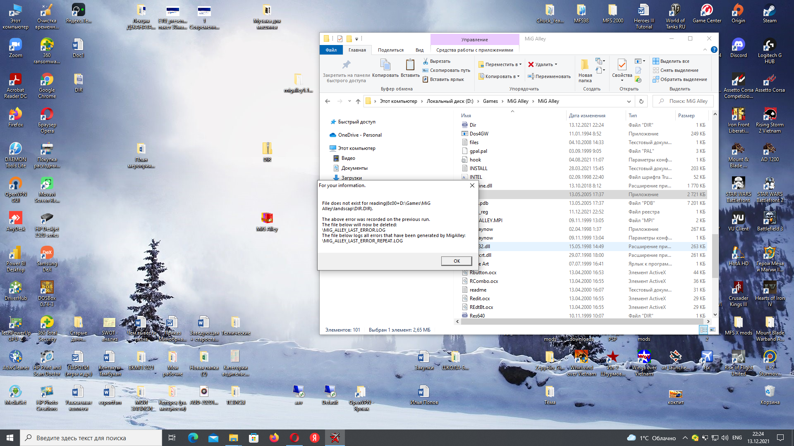
Task: Open the address bar history dropdown
Action: coord(629,101)
